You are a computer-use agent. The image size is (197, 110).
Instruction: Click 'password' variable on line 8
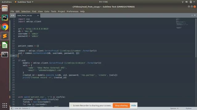pos(23,36)
